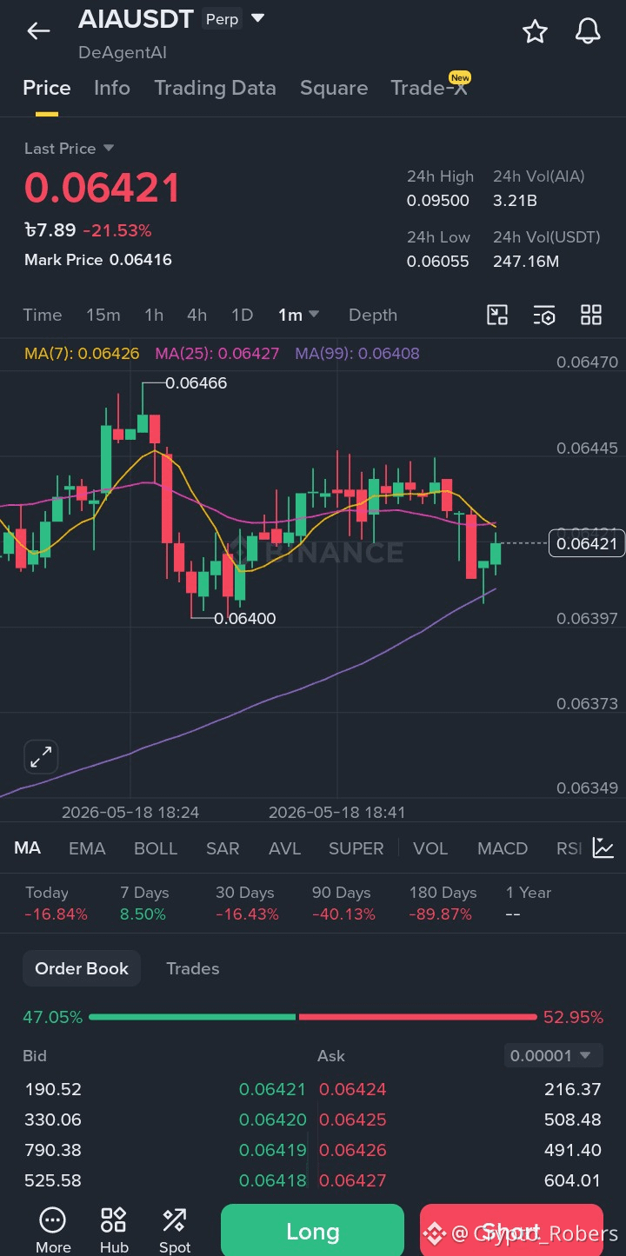Open chart indicator settings icon
The width and height of the screenshot is (626, 1256).
tap(544, 315)
